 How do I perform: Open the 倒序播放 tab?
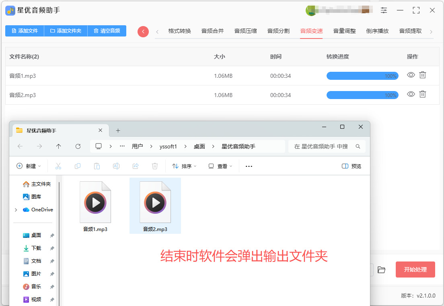pos(378,31)
